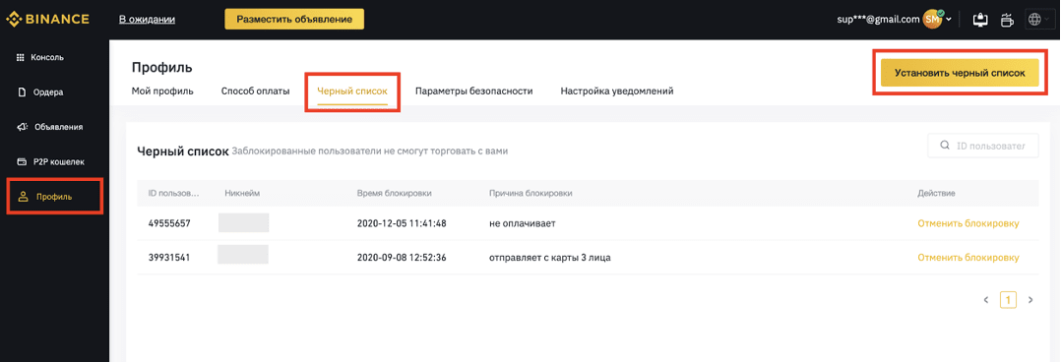Image resolution: width=1061 pixels, height=362 pixels.
Task: Open Объявления megaphone icon in sidebar
Action: click(x=21, y=127)
